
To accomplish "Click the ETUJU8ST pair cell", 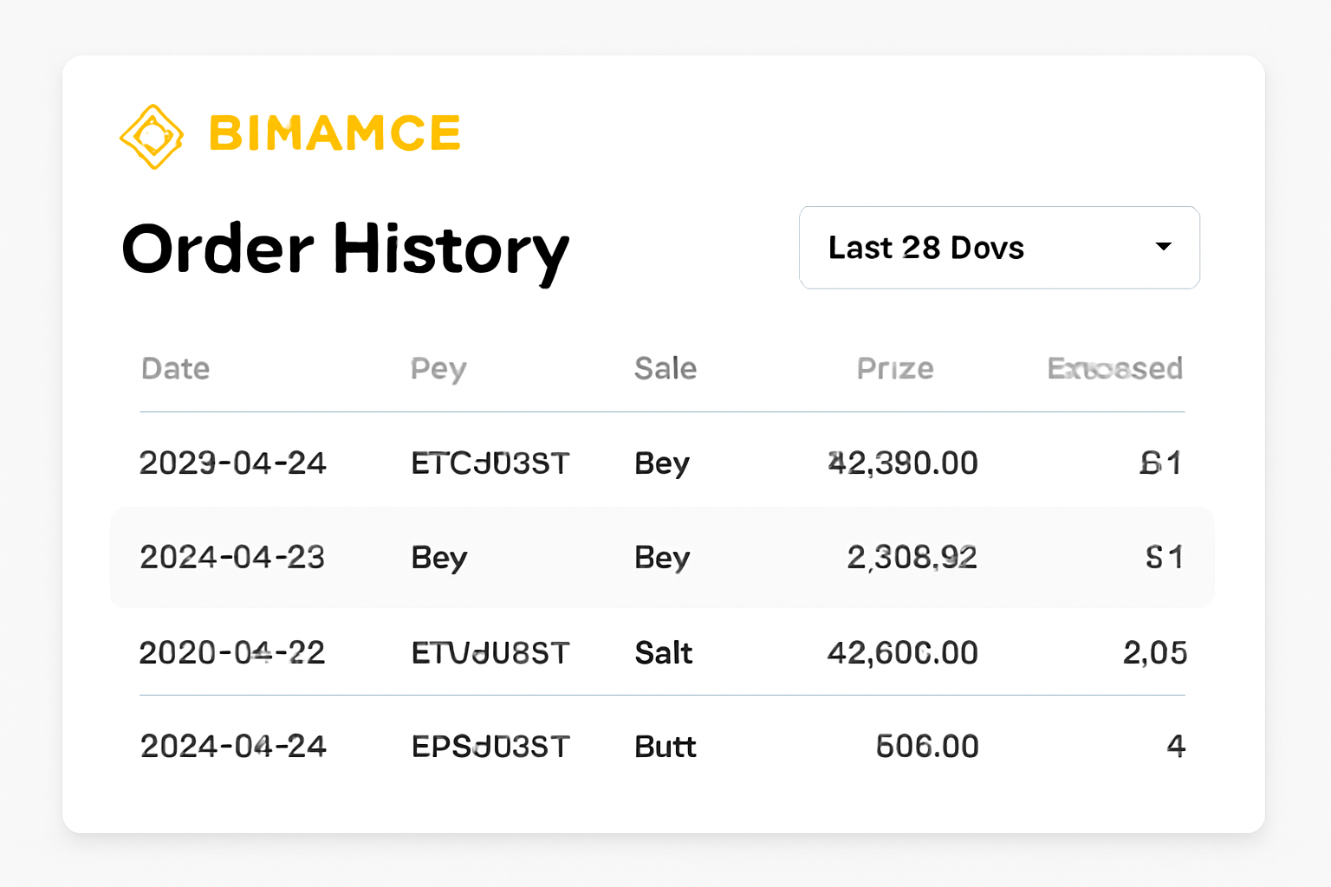I will (490, 652).
